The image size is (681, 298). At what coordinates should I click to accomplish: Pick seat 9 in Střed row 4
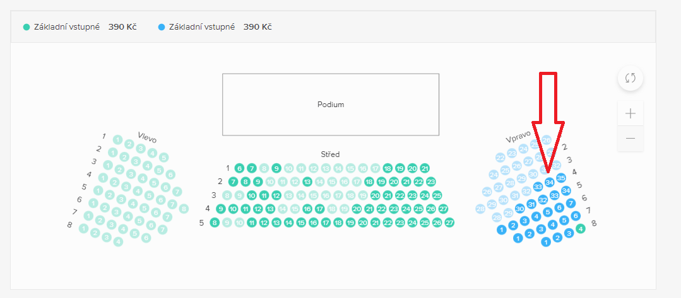tap(221, 209)
